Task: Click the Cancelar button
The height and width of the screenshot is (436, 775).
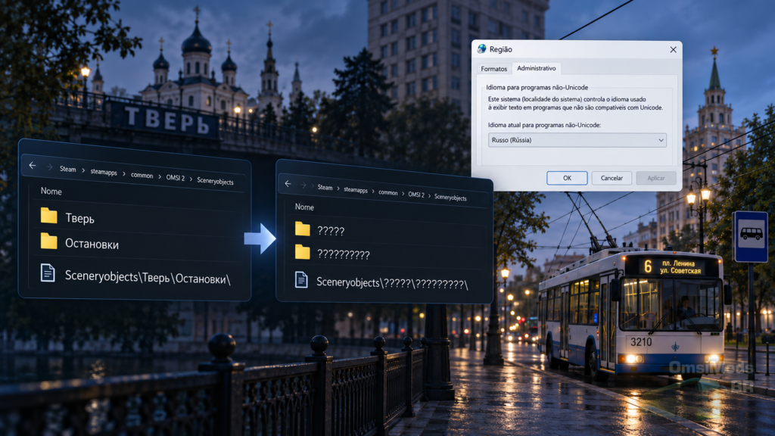Action: click(612, 178)
